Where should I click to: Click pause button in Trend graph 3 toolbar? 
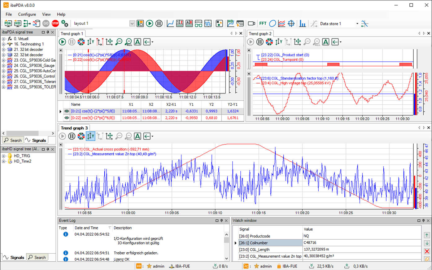pos(72,136)
